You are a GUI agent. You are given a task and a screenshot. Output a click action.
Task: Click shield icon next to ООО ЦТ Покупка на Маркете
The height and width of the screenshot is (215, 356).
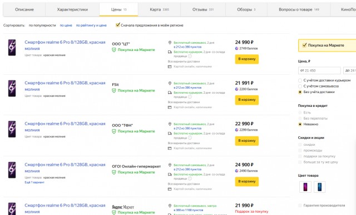pyautogui.click(x=114, y=50)
